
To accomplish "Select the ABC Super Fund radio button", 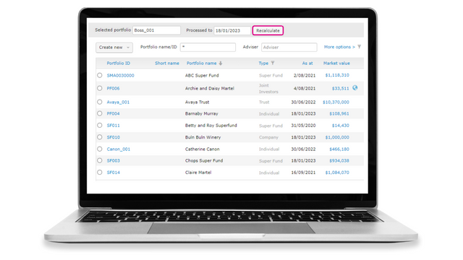I will [100, 75].
